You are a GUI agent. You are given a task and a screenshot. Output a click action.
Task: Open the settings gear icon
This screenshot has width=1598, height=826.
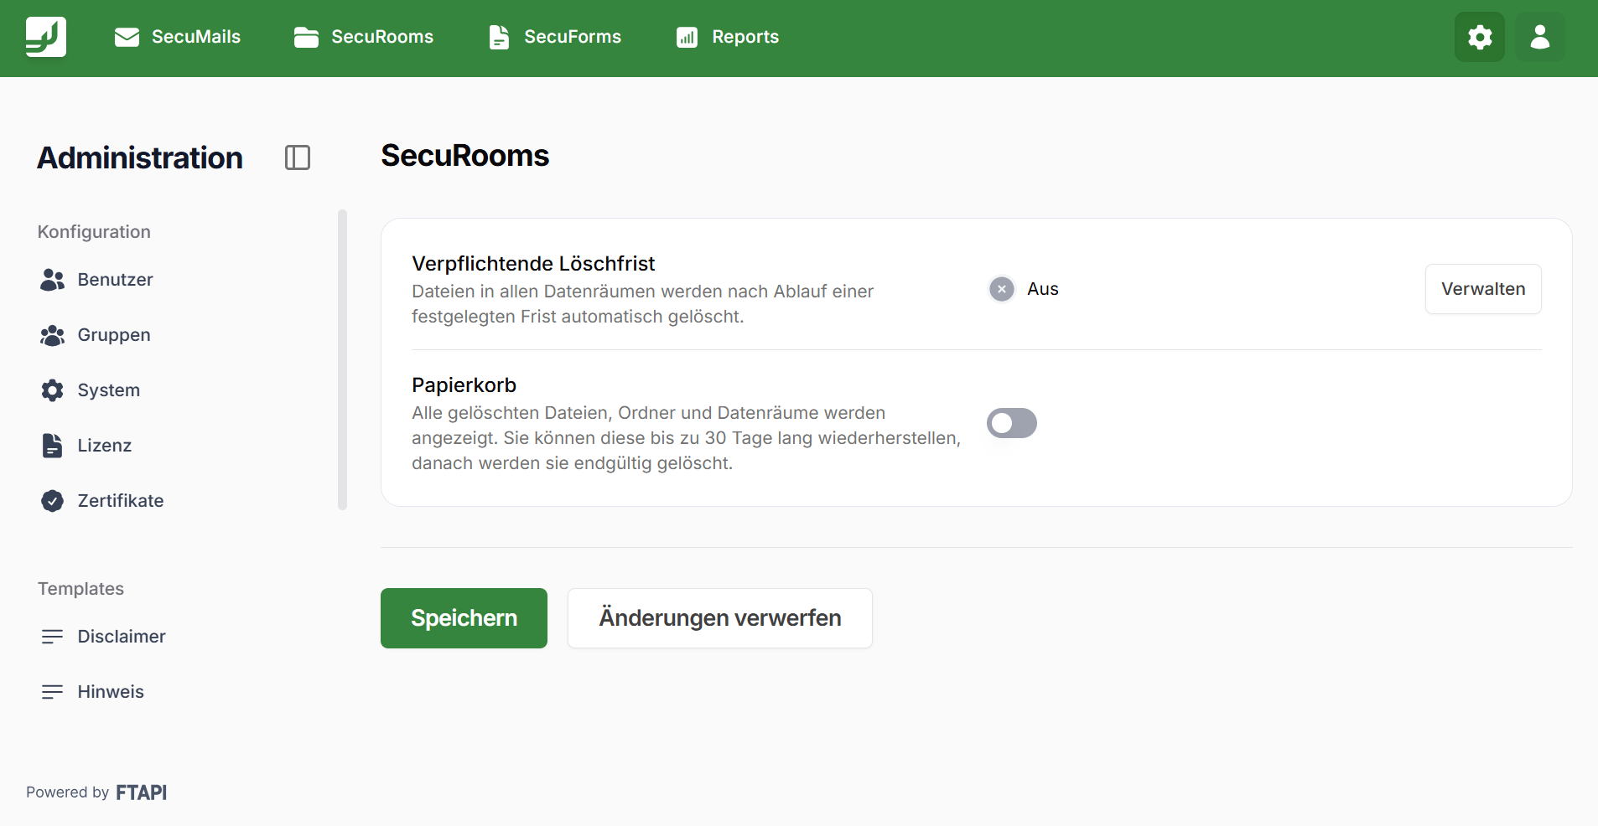1480,37
